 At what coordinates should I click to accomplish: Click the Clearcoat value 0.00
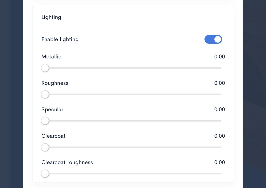point(220,136)
